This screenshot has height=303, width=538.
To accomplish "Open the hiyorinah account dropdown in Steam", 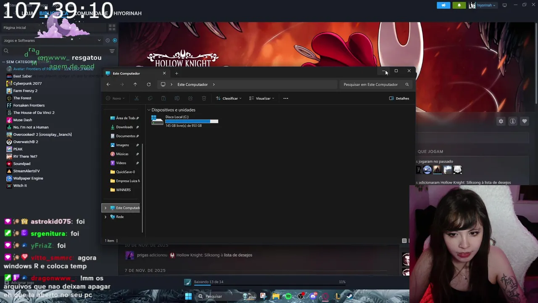I will [x=483, y=5].
